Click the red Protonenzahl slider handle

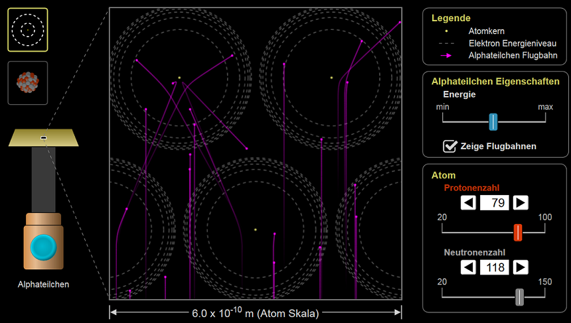pos(518,232)
